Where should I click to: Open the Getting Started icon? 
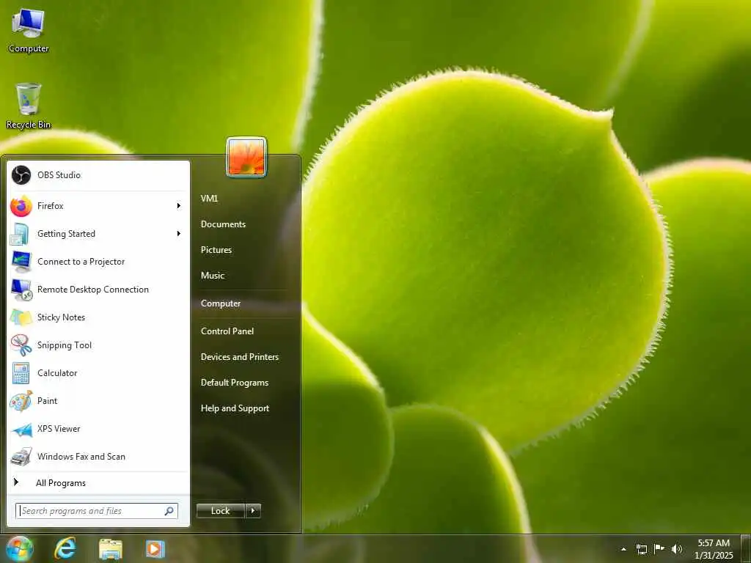click(x=21, y=234)
